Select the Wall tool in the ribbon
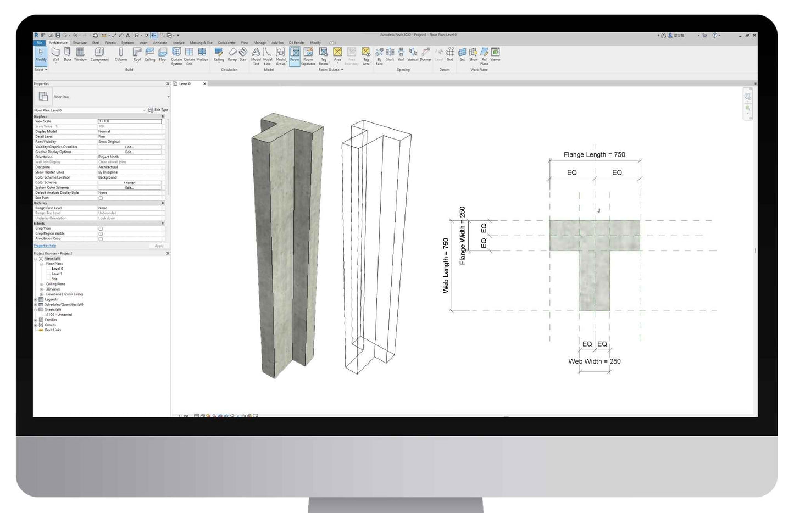The width and height of the screenshot is (794, 513). 55,54
